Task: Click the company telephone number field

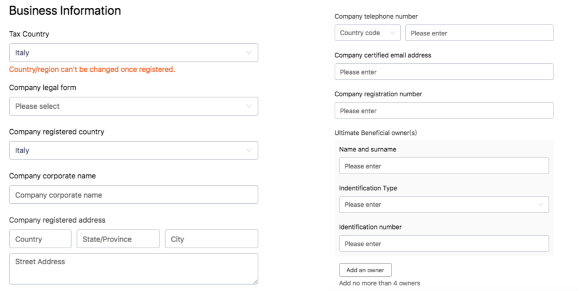Action: [479, 33]
